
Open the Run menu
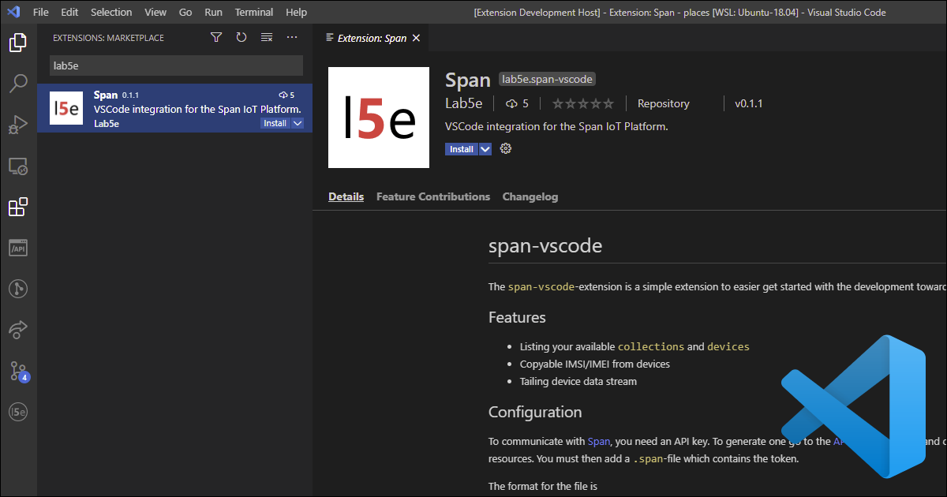click(x=213, y=13)
